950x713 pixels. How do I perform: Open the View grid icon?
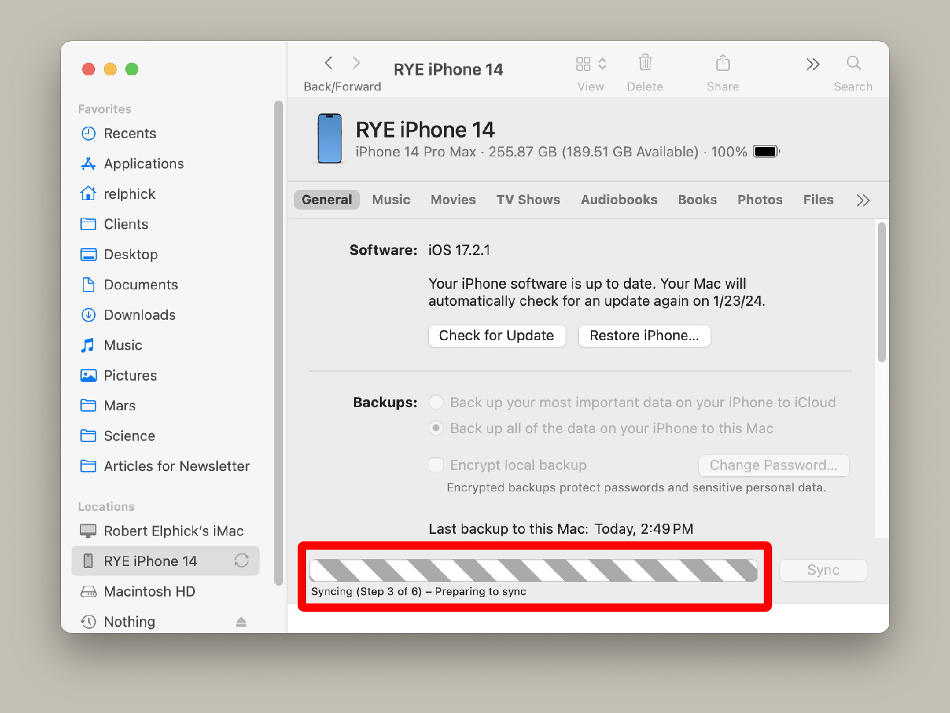click(583, 63)
